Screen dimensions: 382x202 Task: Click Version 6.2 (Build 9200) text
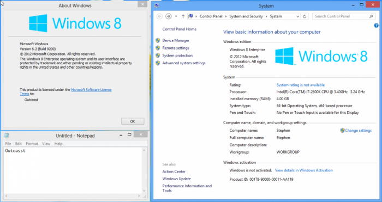coord(38,49)
